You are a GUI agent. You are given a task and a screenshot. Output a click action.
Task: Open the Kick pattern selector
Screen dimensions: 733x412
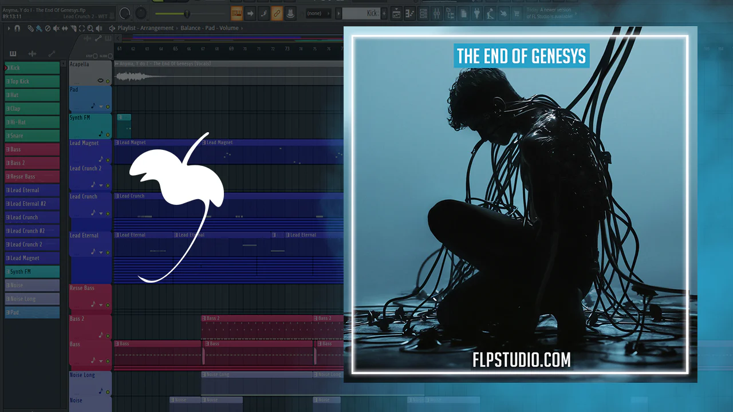coord(361,13)
